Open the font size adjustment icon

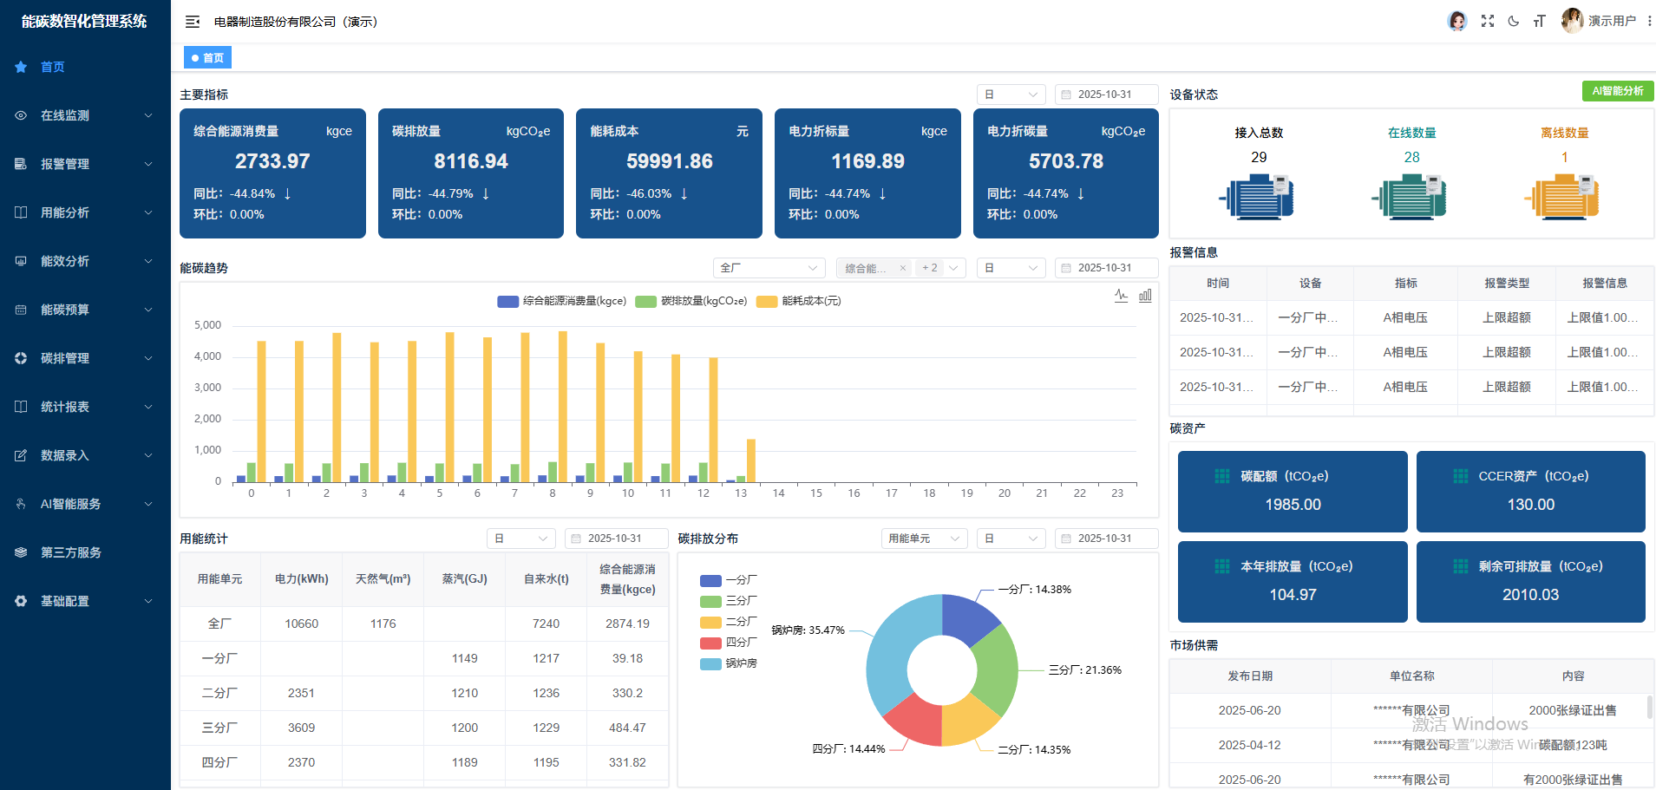coord(1539,21)
